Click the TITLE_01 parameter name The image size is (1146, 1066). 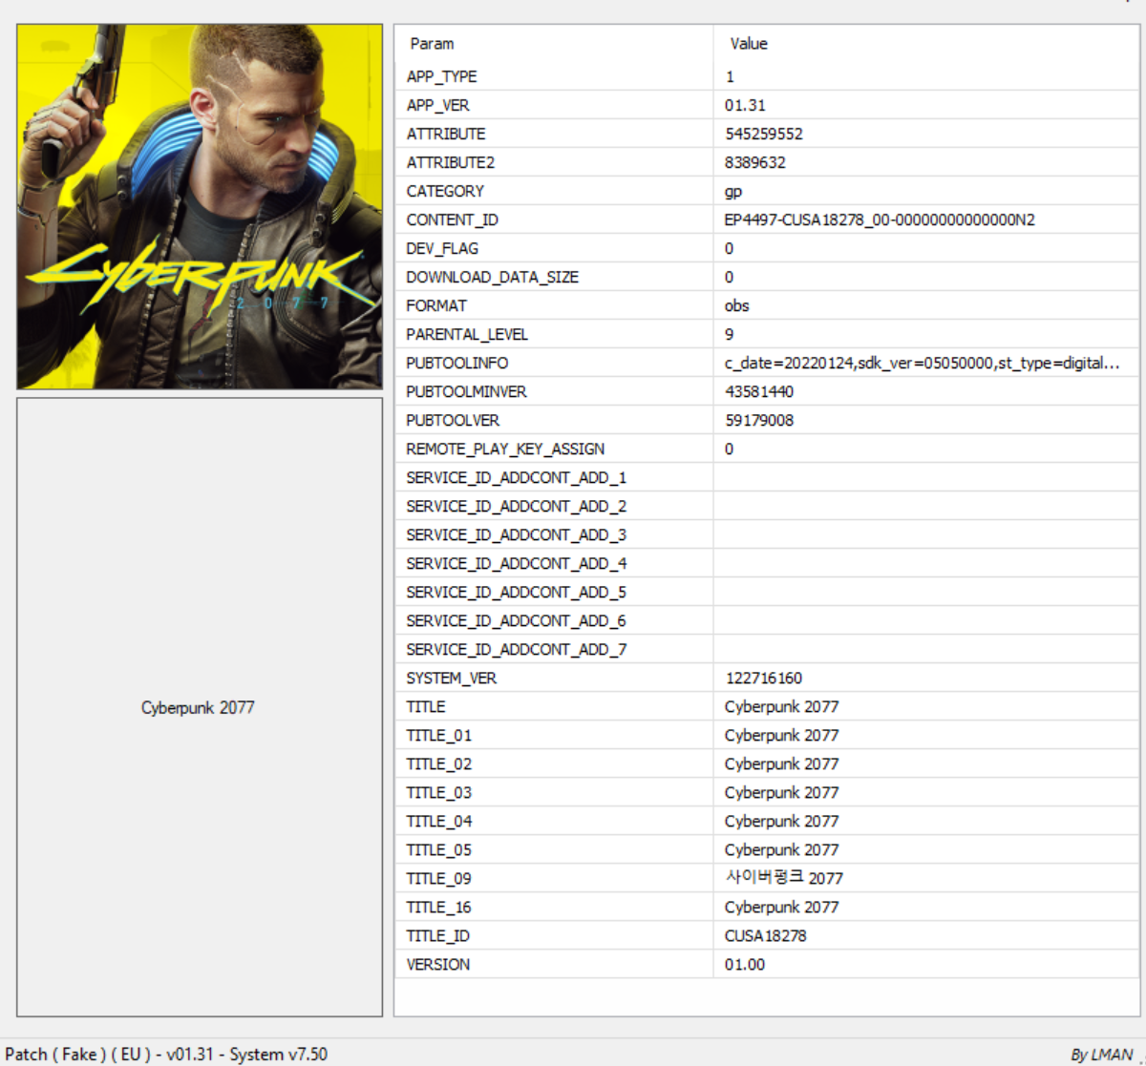tap(439, 735)
